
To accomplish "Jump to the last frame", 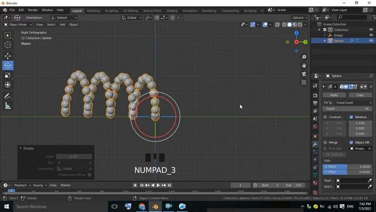I will click(169, 185).
